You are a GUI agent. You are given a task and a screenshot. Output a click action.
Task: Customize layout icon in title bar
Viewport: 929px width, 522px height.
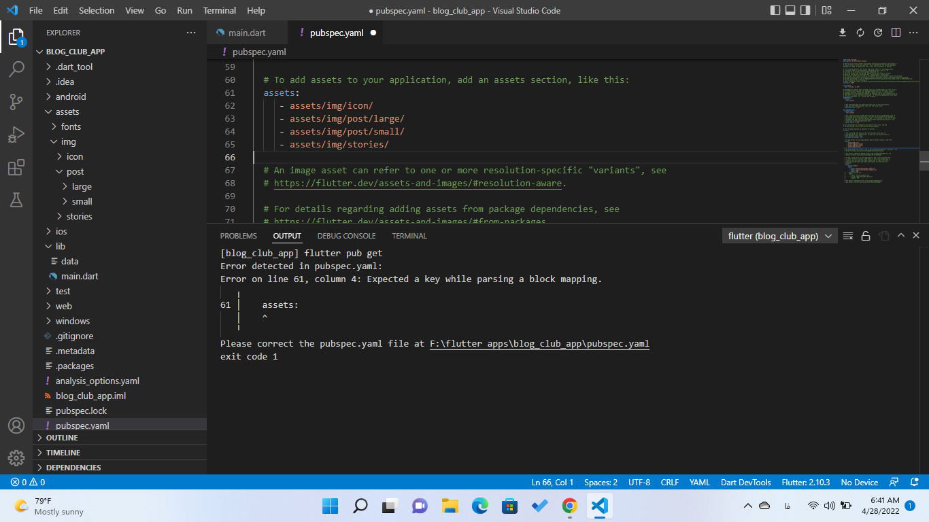click(x=826, y=10)
